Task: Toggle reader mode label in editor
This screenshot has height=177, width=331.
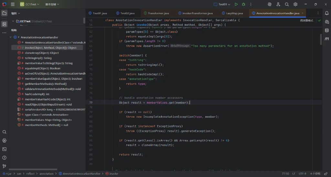Action: click(306, 21)
